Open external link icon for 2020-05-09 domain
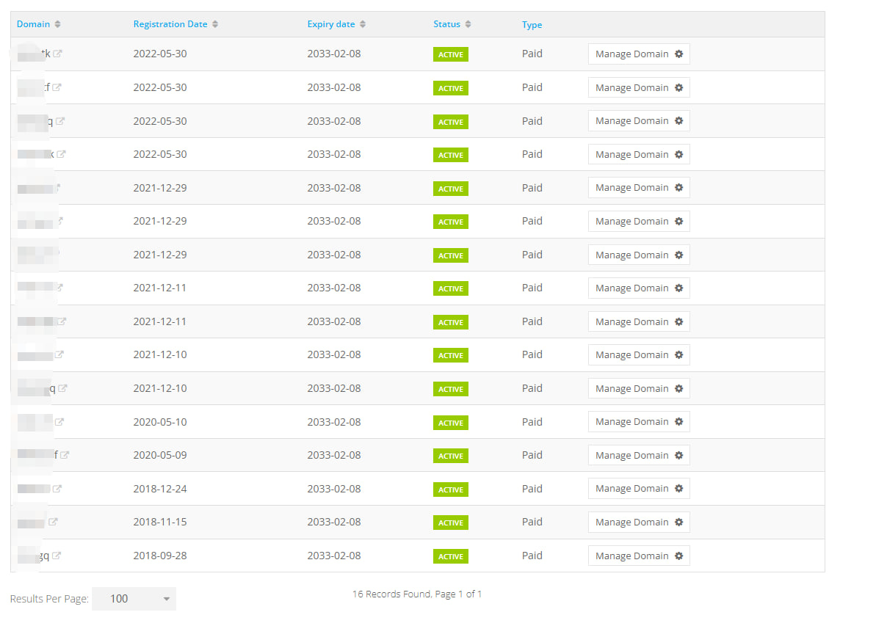876x637 pixels. coord(65,455)
